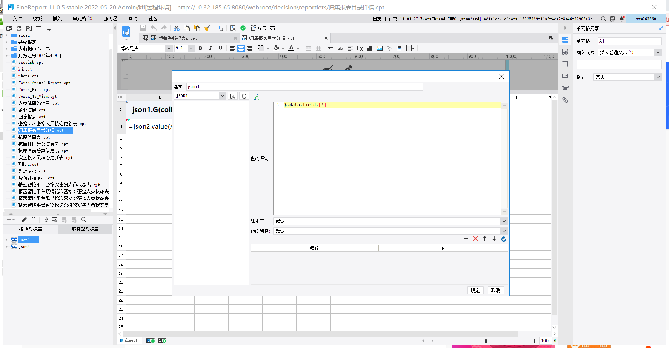Open 企业信息.cpt in file tree
669x348 pixels.
click(32, 110)
